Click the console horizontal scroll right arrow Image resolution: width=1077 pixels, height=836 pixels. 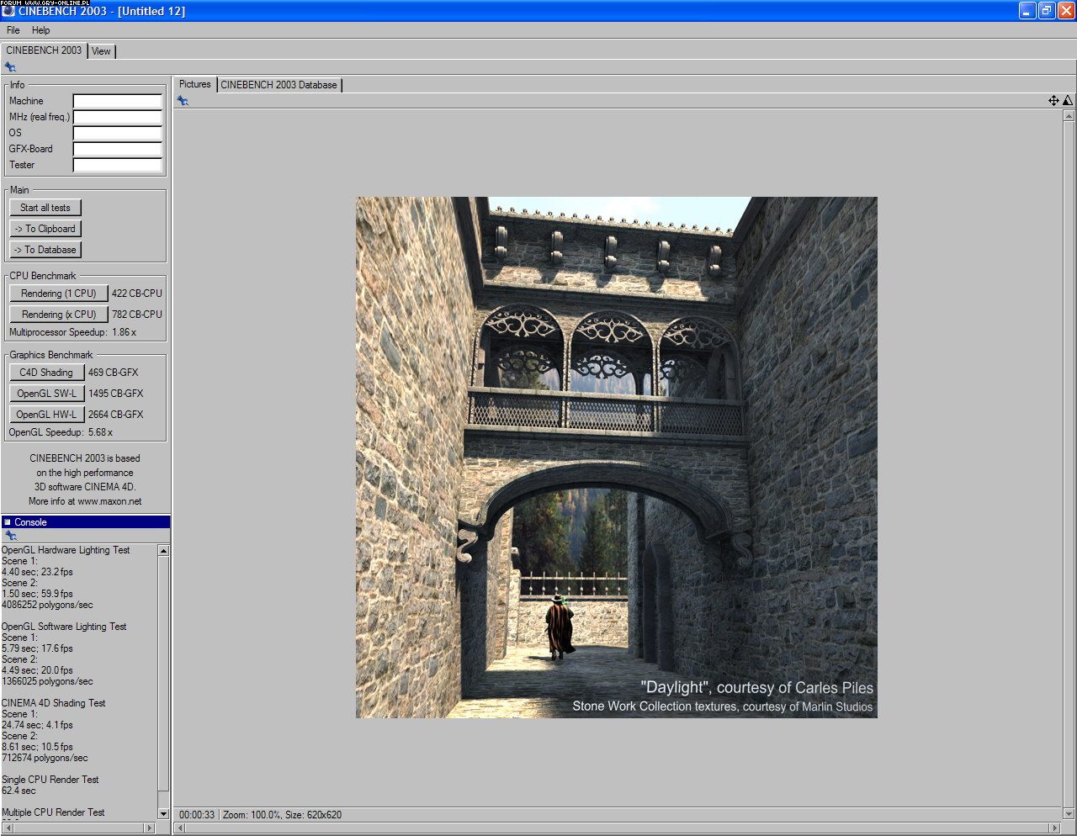tap(151, 828)
